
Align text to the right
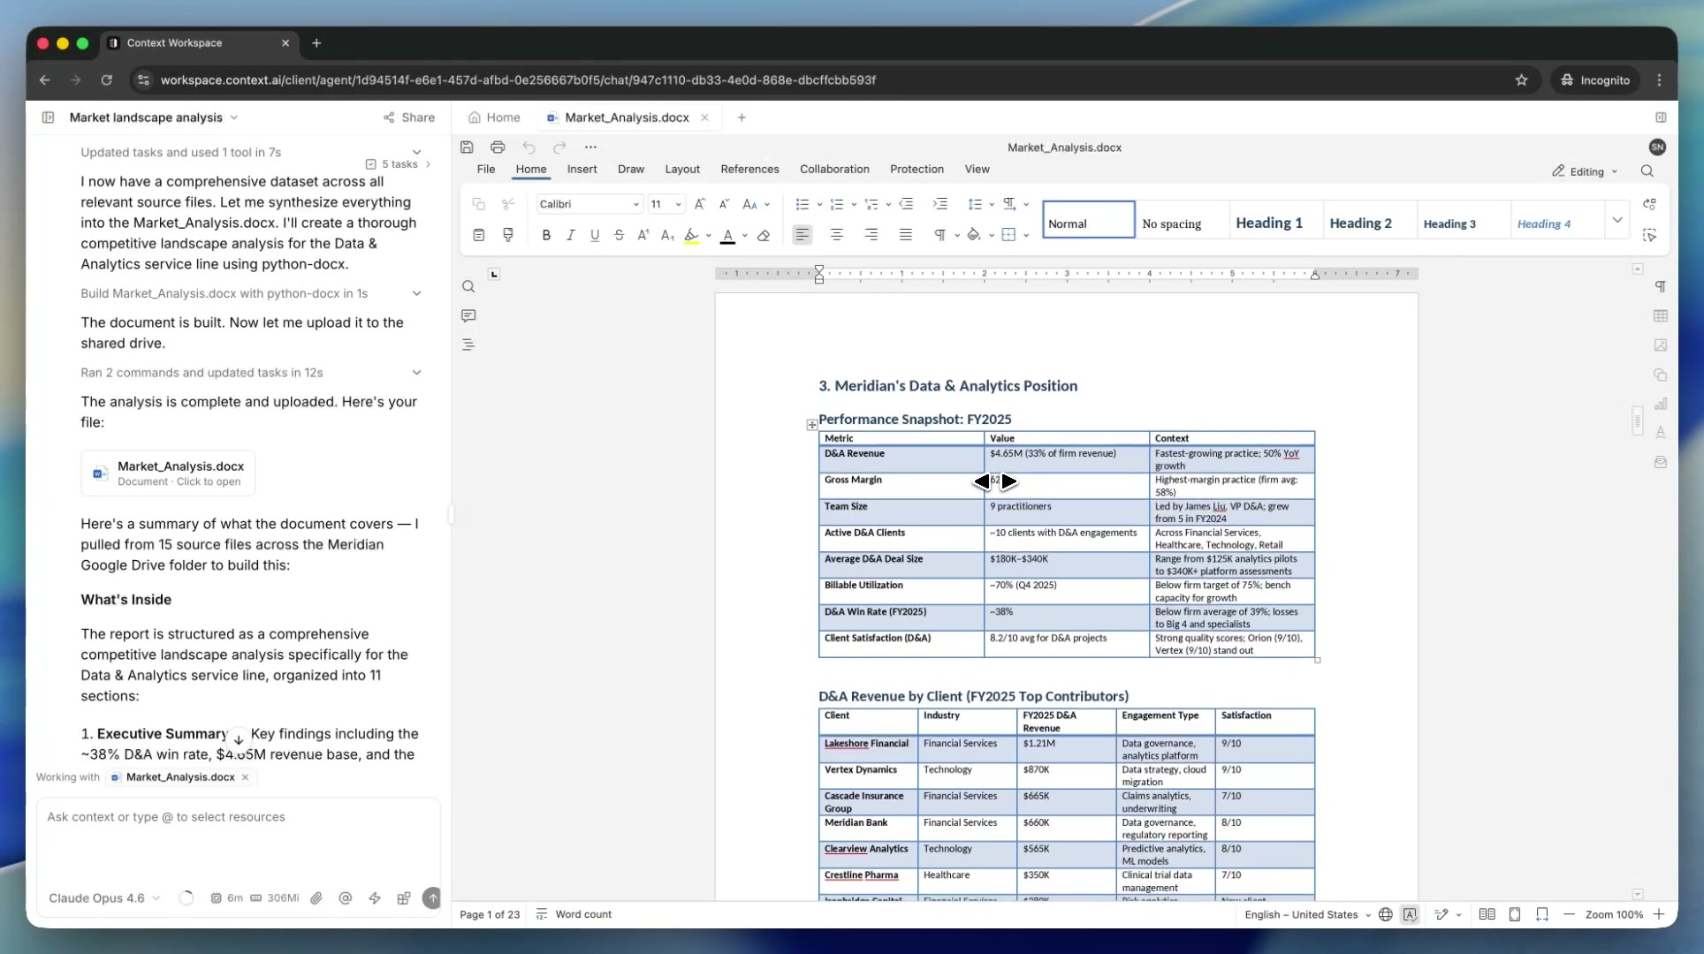coord(871,235)
